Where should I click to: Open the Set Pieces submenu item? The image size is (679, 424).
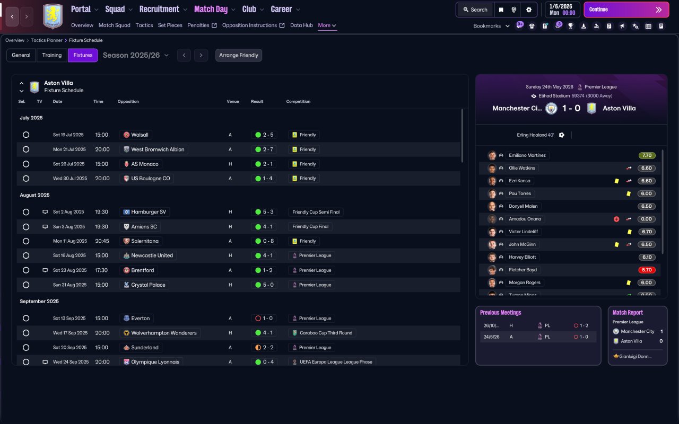coord(170,25)
